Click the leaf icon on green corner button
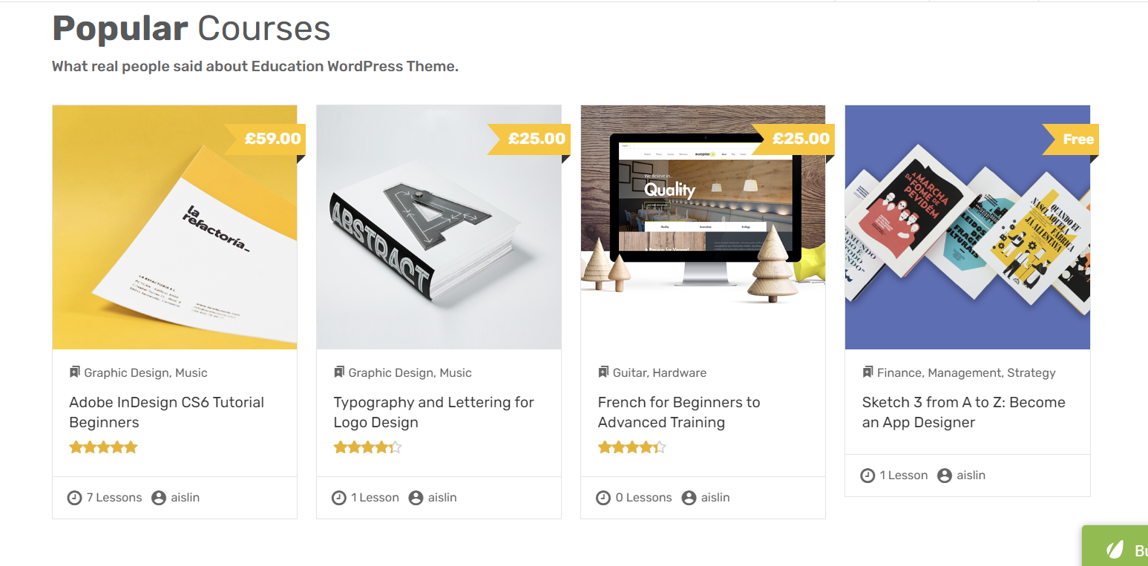 (1115, 550)
